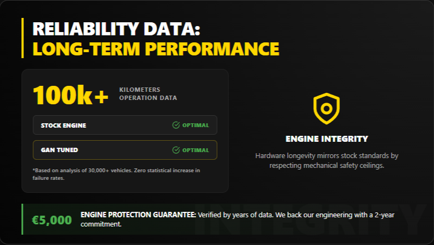Image resolution: width=434 pixels, height=245 pixels.
Task: Click the bold Engine Protection Guarantee text
Action: (x=138, y=215)
